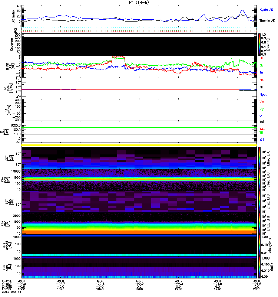Image resolution: width=278 pixels, height=297 pixels.
Task: Click the 1900 time tick label
Action: pyautogui.click(x=139, y=290)
